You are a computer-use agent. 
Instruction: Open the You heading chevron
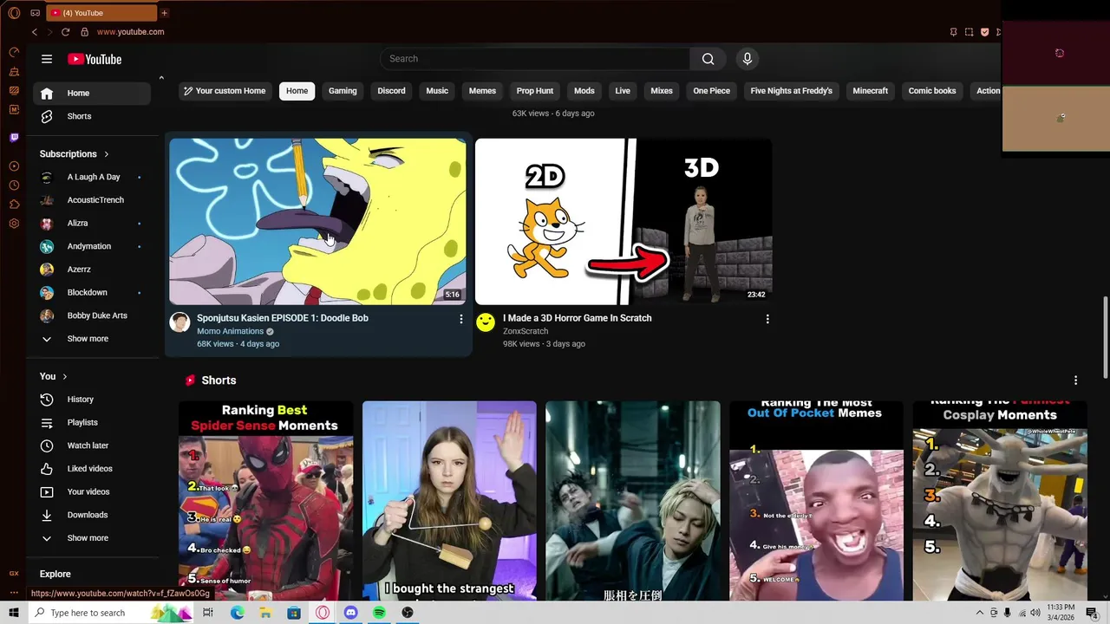point(64,376)
